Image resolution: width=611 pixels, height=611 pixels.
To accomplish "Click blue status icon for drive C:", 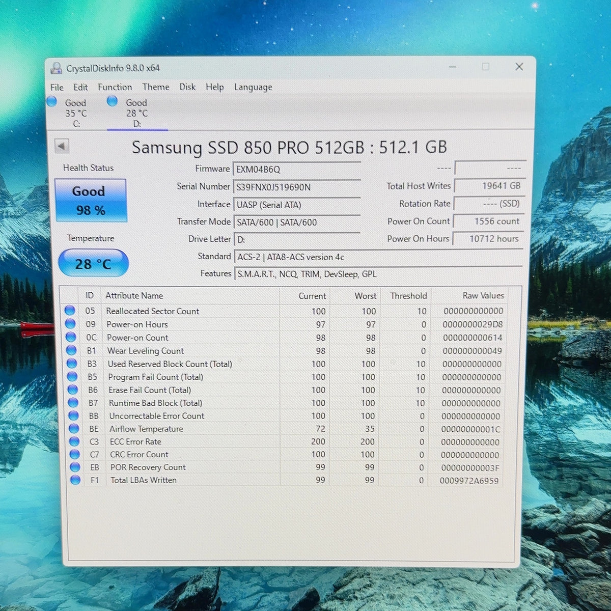I will pos(51,101).
